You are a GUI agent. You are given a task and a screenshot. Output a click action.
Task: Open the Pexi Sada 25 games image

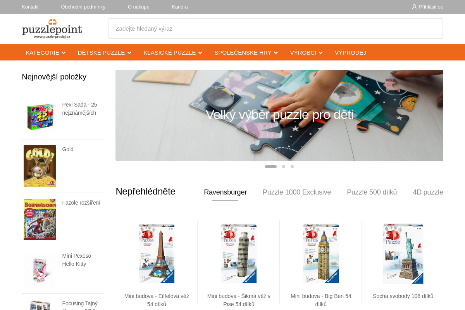click(40, 117)
